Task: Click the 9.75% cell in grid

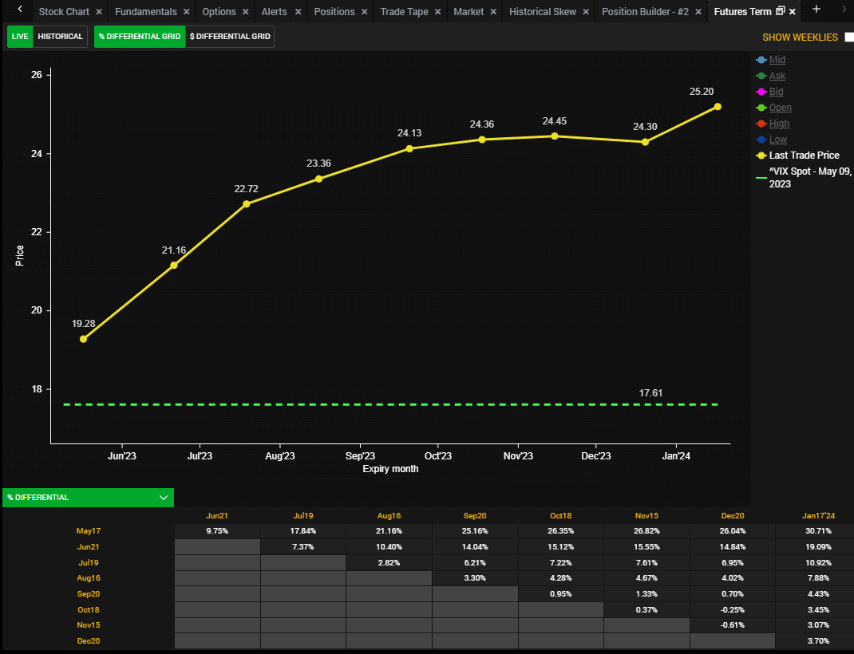Action: pyautogui.click(x=217, y=531)
